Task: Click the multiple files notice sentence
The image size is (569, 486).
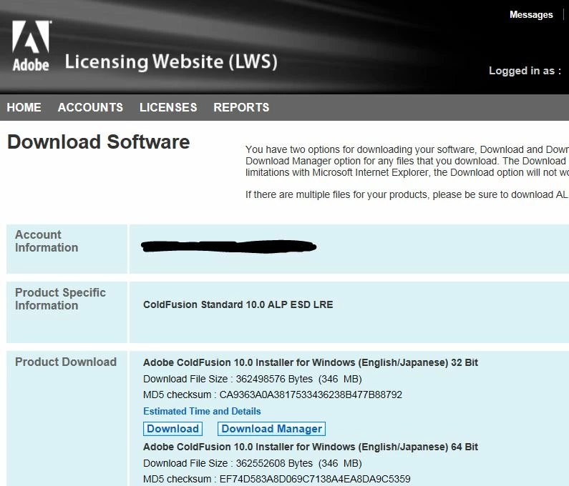Action: coord(407,194)
